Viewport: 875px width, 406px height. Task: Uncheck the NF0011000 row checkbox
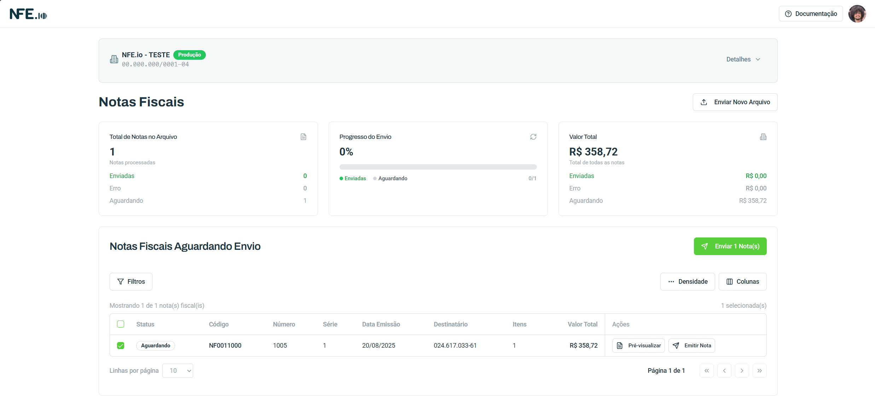tap(121, 346)
